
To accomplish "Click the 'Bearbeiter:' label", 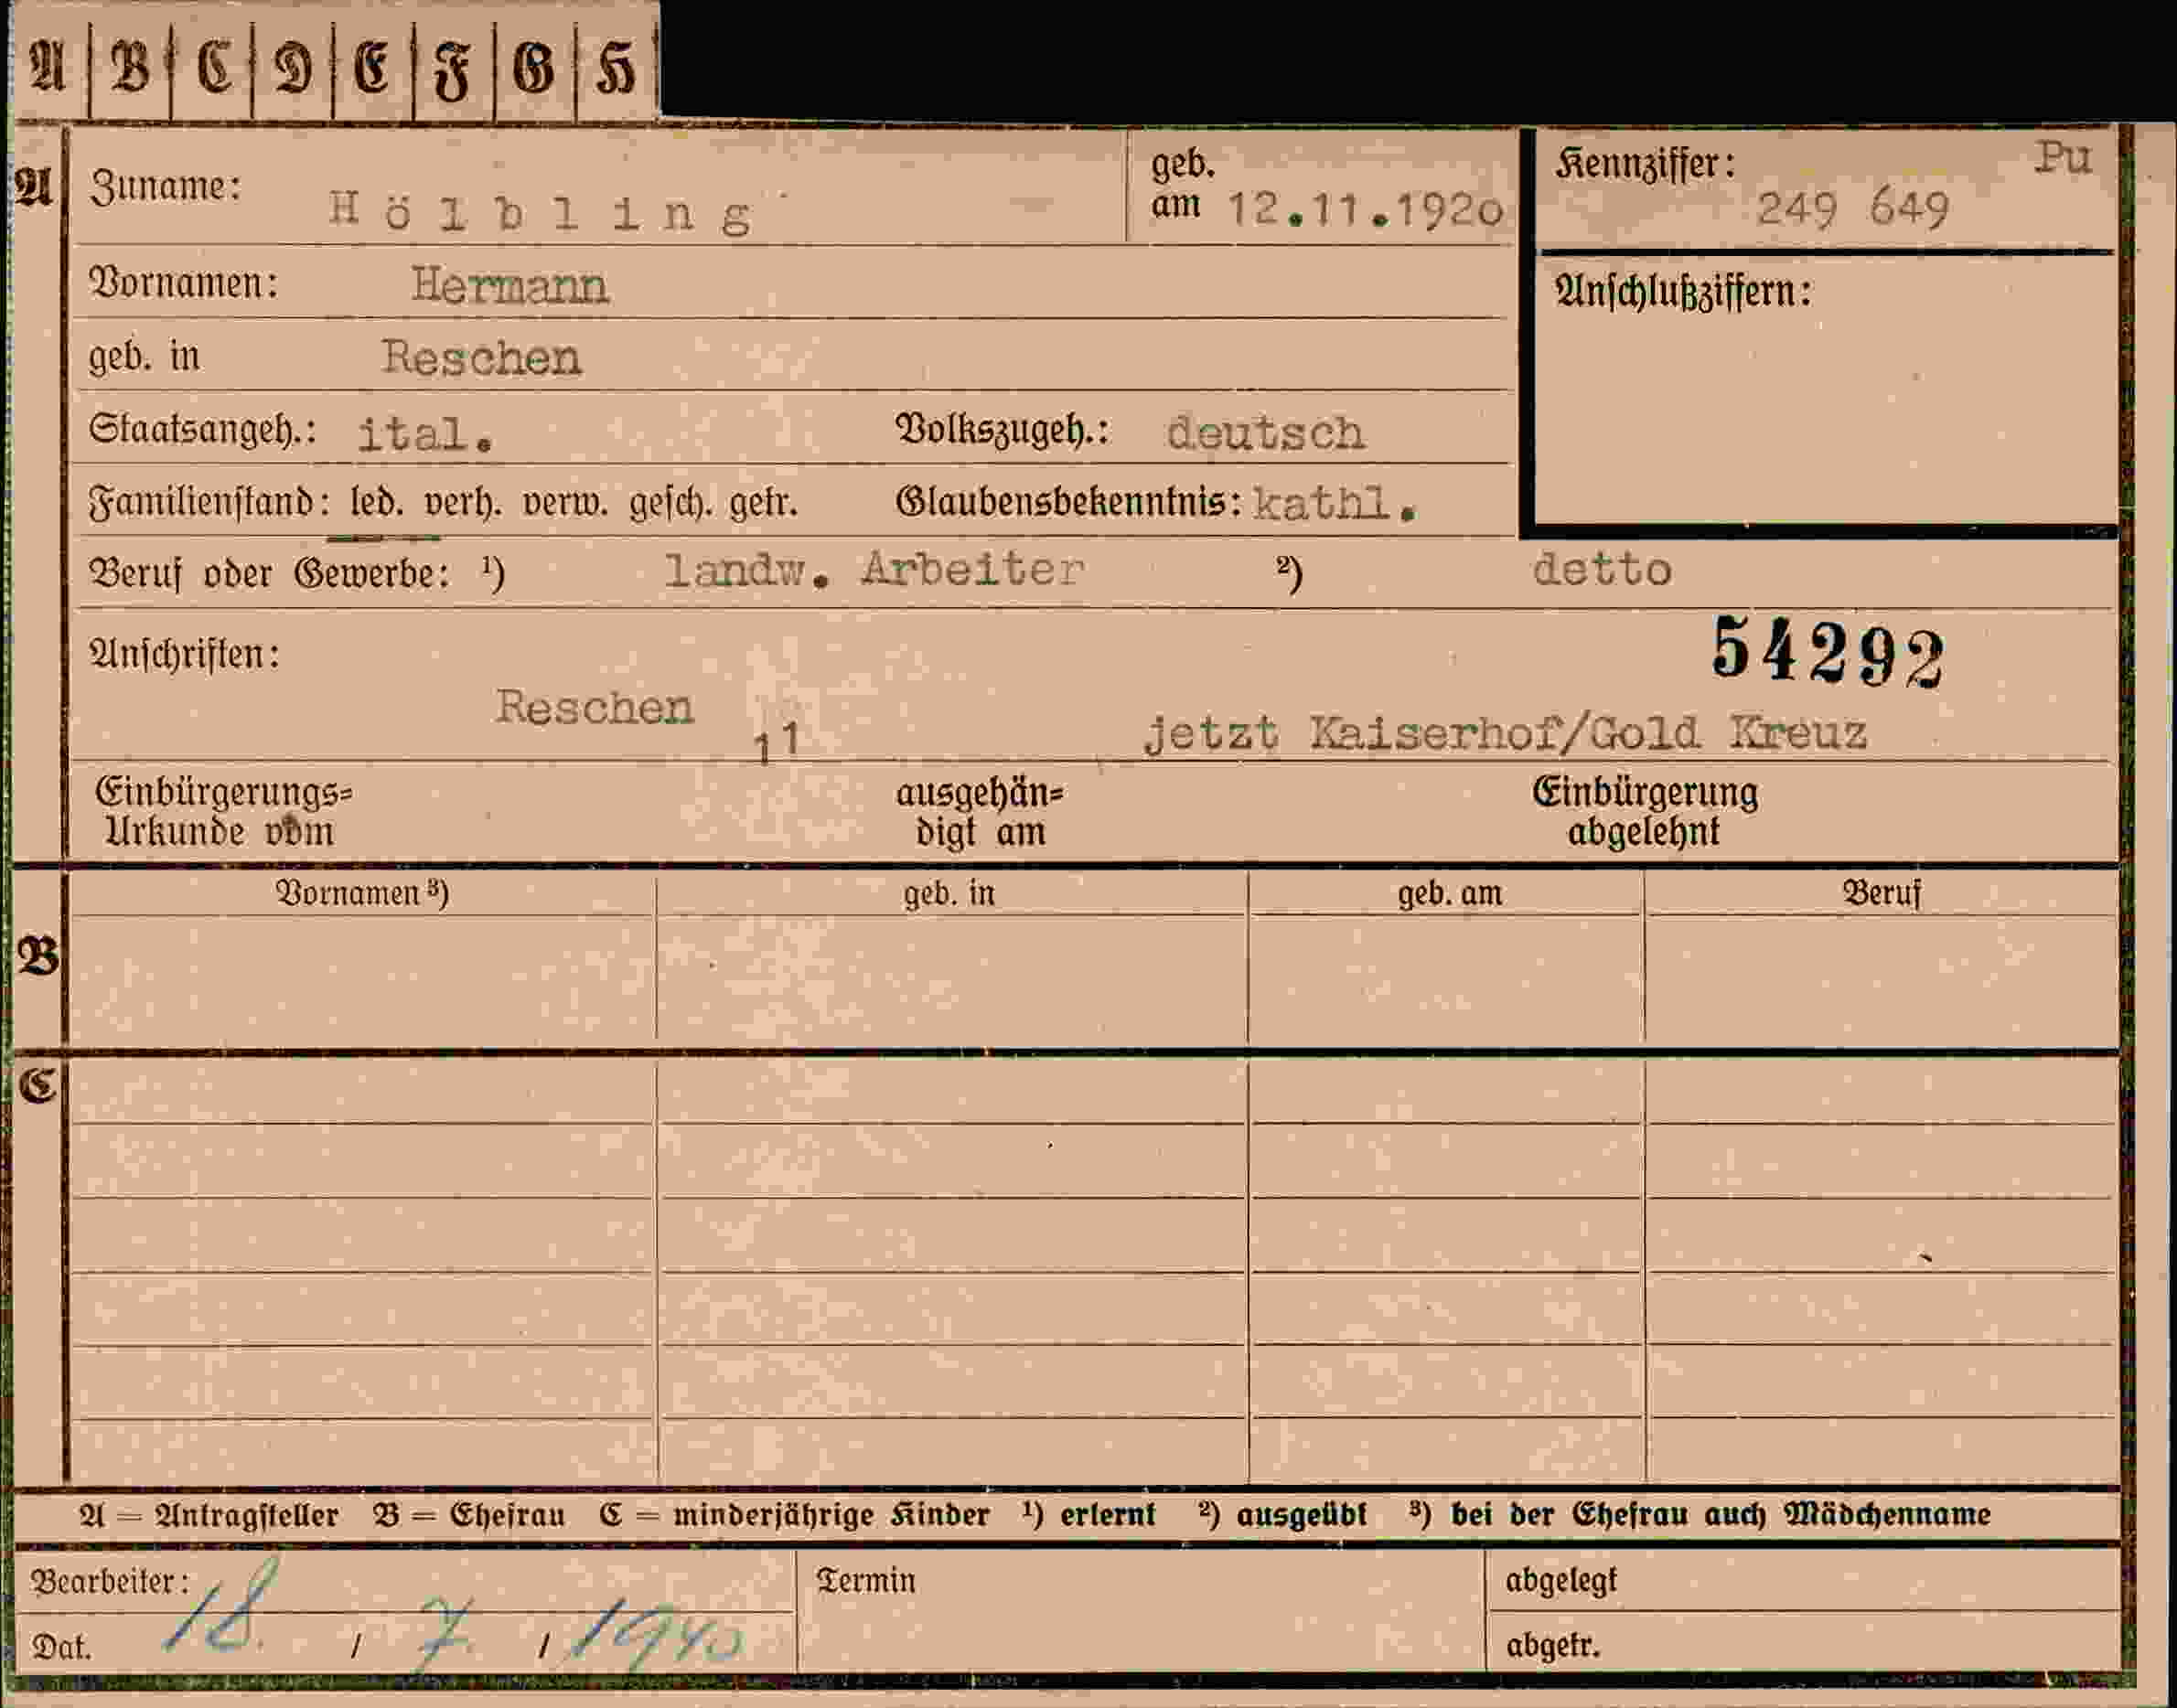I will [x=110, y=1582].
